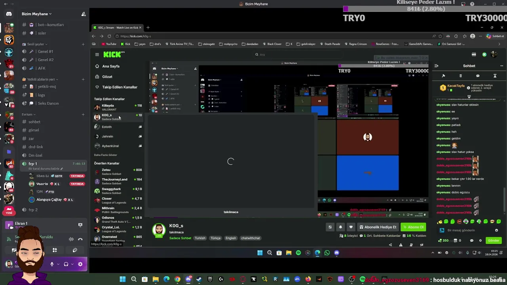507x285 pixels.
Task: Open the logs channel
Action: (x=53, y=95)
